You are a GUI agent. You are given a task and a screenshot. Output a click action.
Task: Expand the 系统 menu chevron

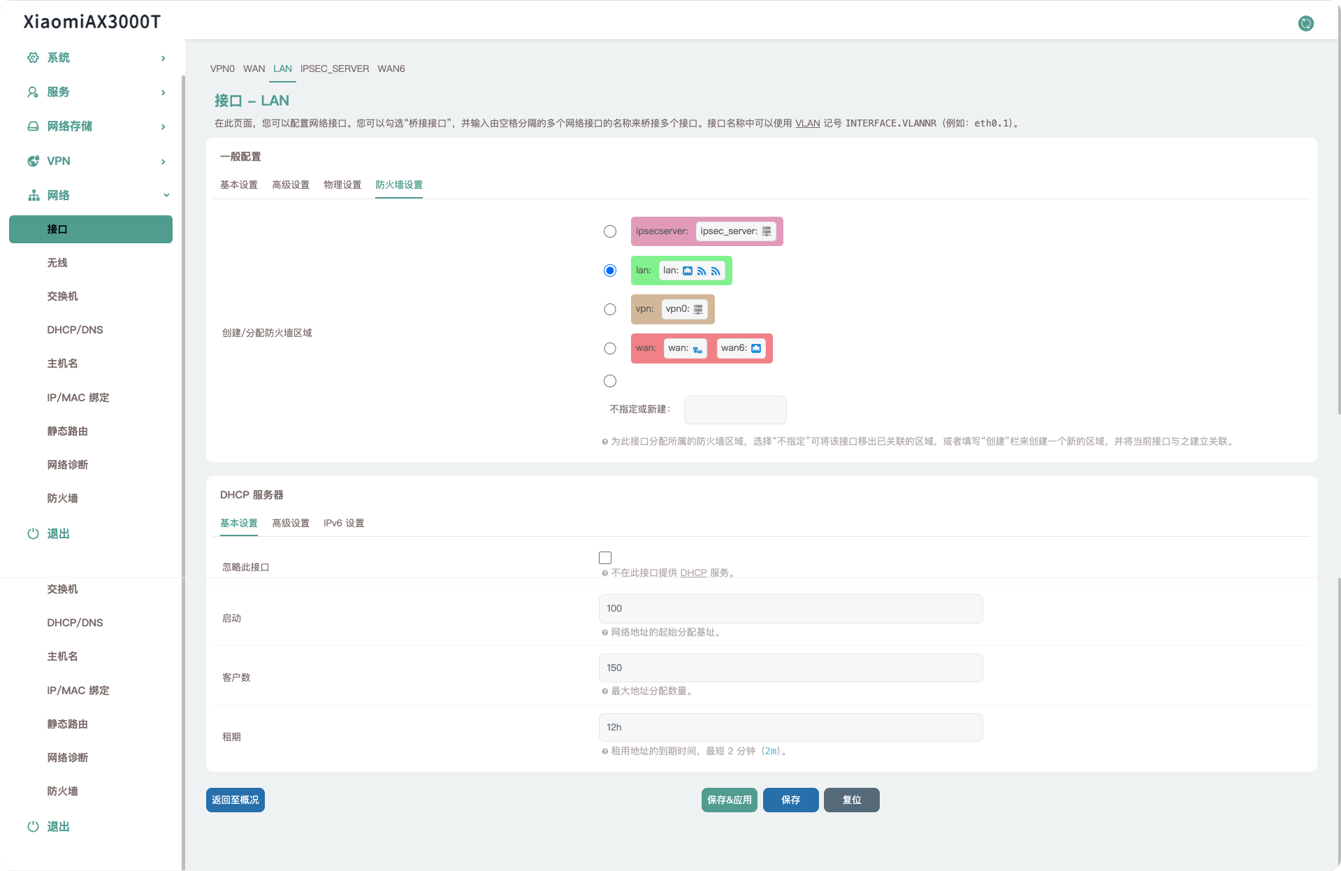coord(163,58)
